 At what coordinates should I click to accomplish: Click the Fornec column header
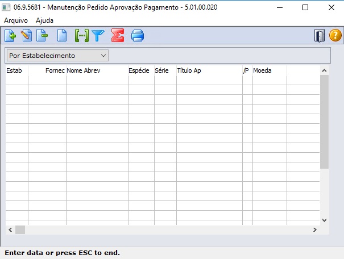point(47,70)
